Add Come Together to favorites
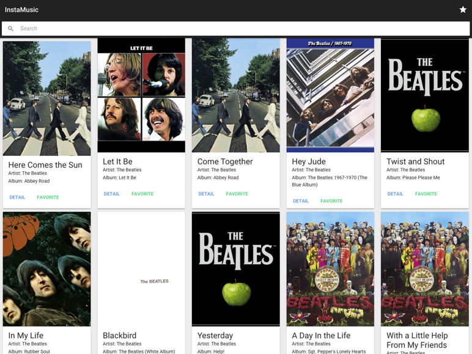 click(237, 194)
